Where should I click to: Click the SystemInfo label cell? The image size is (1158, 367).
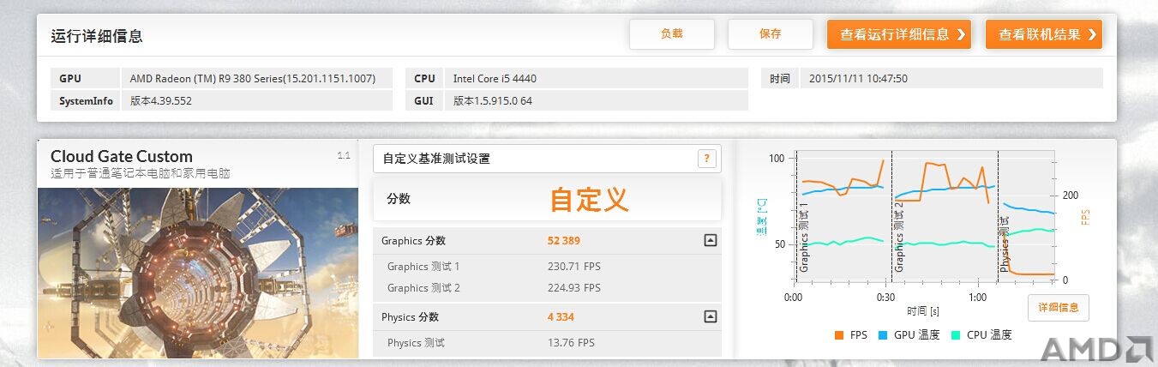point(86,100)
